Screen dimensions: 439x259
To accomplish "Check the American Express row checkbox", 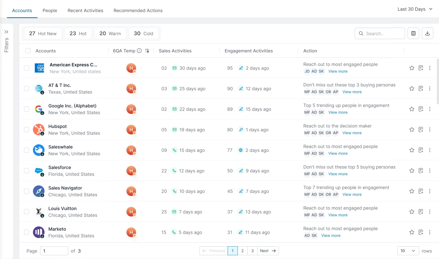I will click(x=26, y=68).
